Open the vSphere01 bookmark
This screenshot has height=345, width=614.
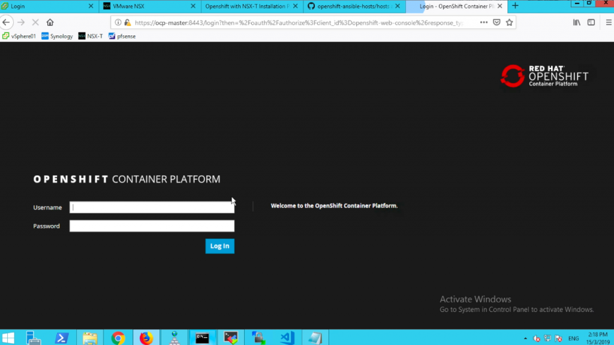coord(19,36)
